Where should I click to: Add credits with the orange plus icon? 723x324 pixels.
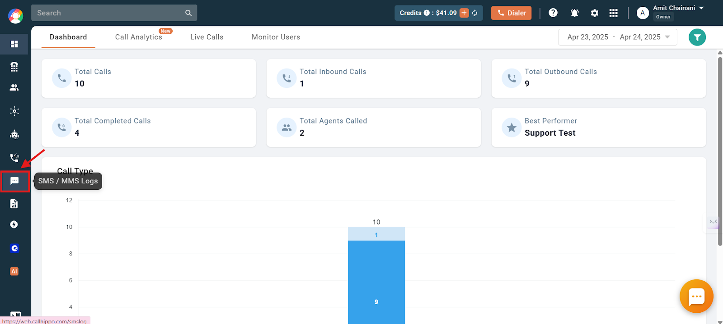[x=464, y=13]
